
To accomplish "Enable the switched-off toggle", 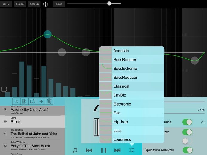I will (x=187, y=141).
